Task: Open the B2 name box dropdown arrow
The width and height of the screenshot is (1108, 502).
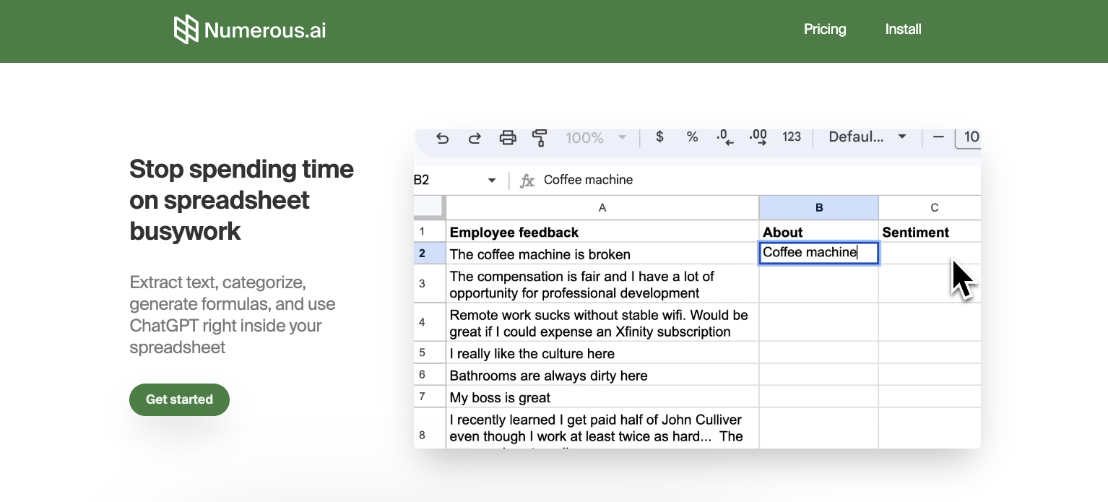Action: 492,180
